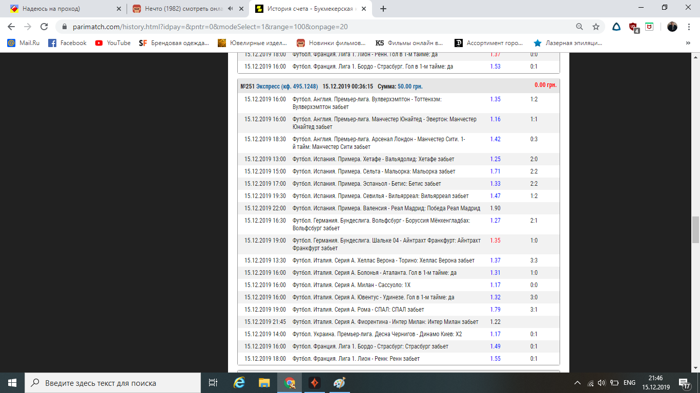Image resolution: width=700 pixels, height=393 pixels.
Task: Click red odds 1.35 for Шальке 04 - Айнтрахт
Action: (495, 241)
